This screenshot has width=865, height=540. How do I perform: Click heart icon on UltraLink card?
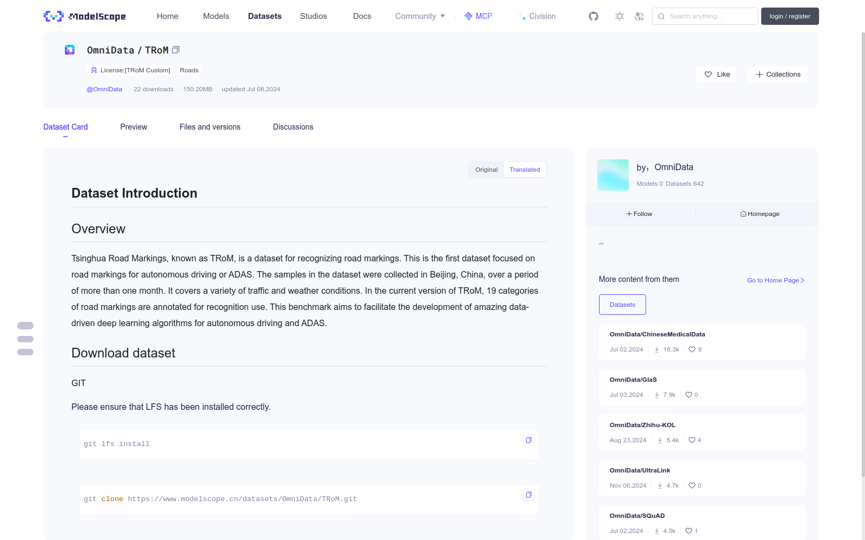coord(692,485)
